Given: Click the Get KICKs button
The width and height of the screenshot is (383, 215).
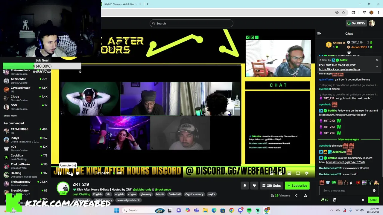Looking at the screenshot, I should point(356,23).
